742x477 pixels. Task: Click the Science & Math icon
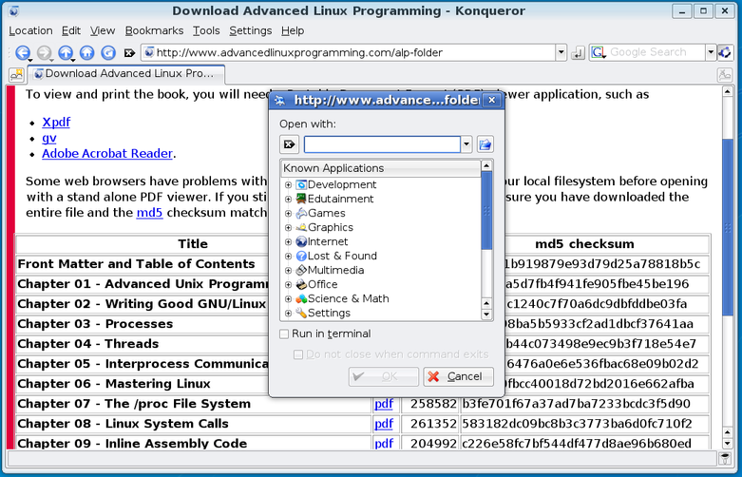(x=301, y=298)
